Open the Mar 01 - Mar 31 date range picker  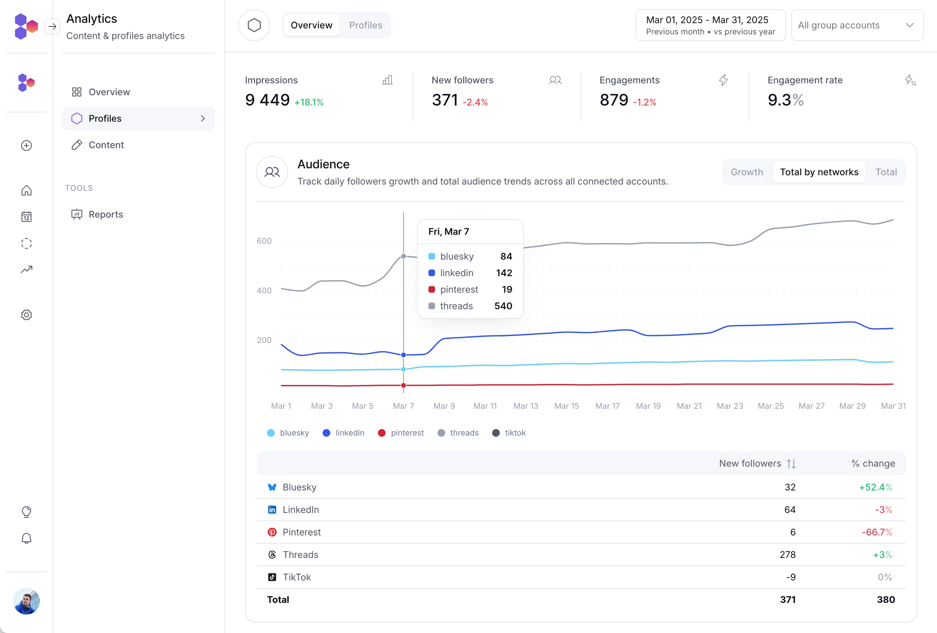pyautogui.click(x=710, y=25)
